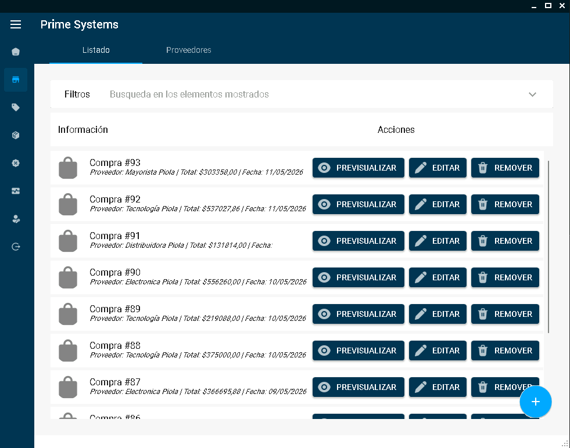The width and height of the screenshot is (570, 448).
Task: Select the store sidebar icon
Action: click(x=16, y=80)
